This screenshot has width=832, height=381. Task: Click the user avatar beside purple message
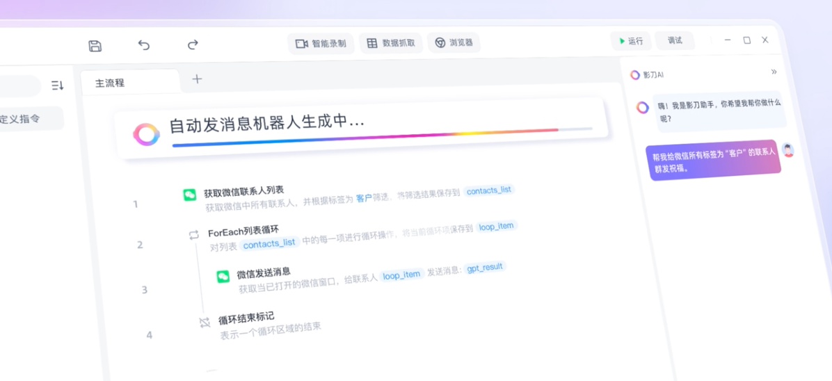click(788, 150)
